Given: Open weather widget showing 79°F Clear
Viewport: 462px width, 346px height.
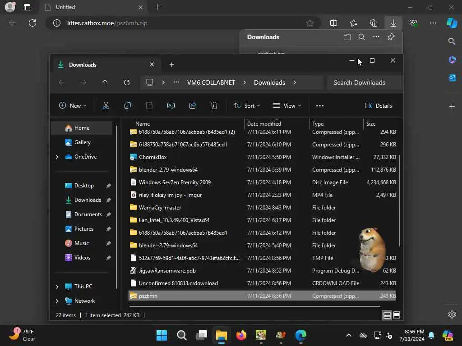Looking at the screenshot, I should (22, 335).
